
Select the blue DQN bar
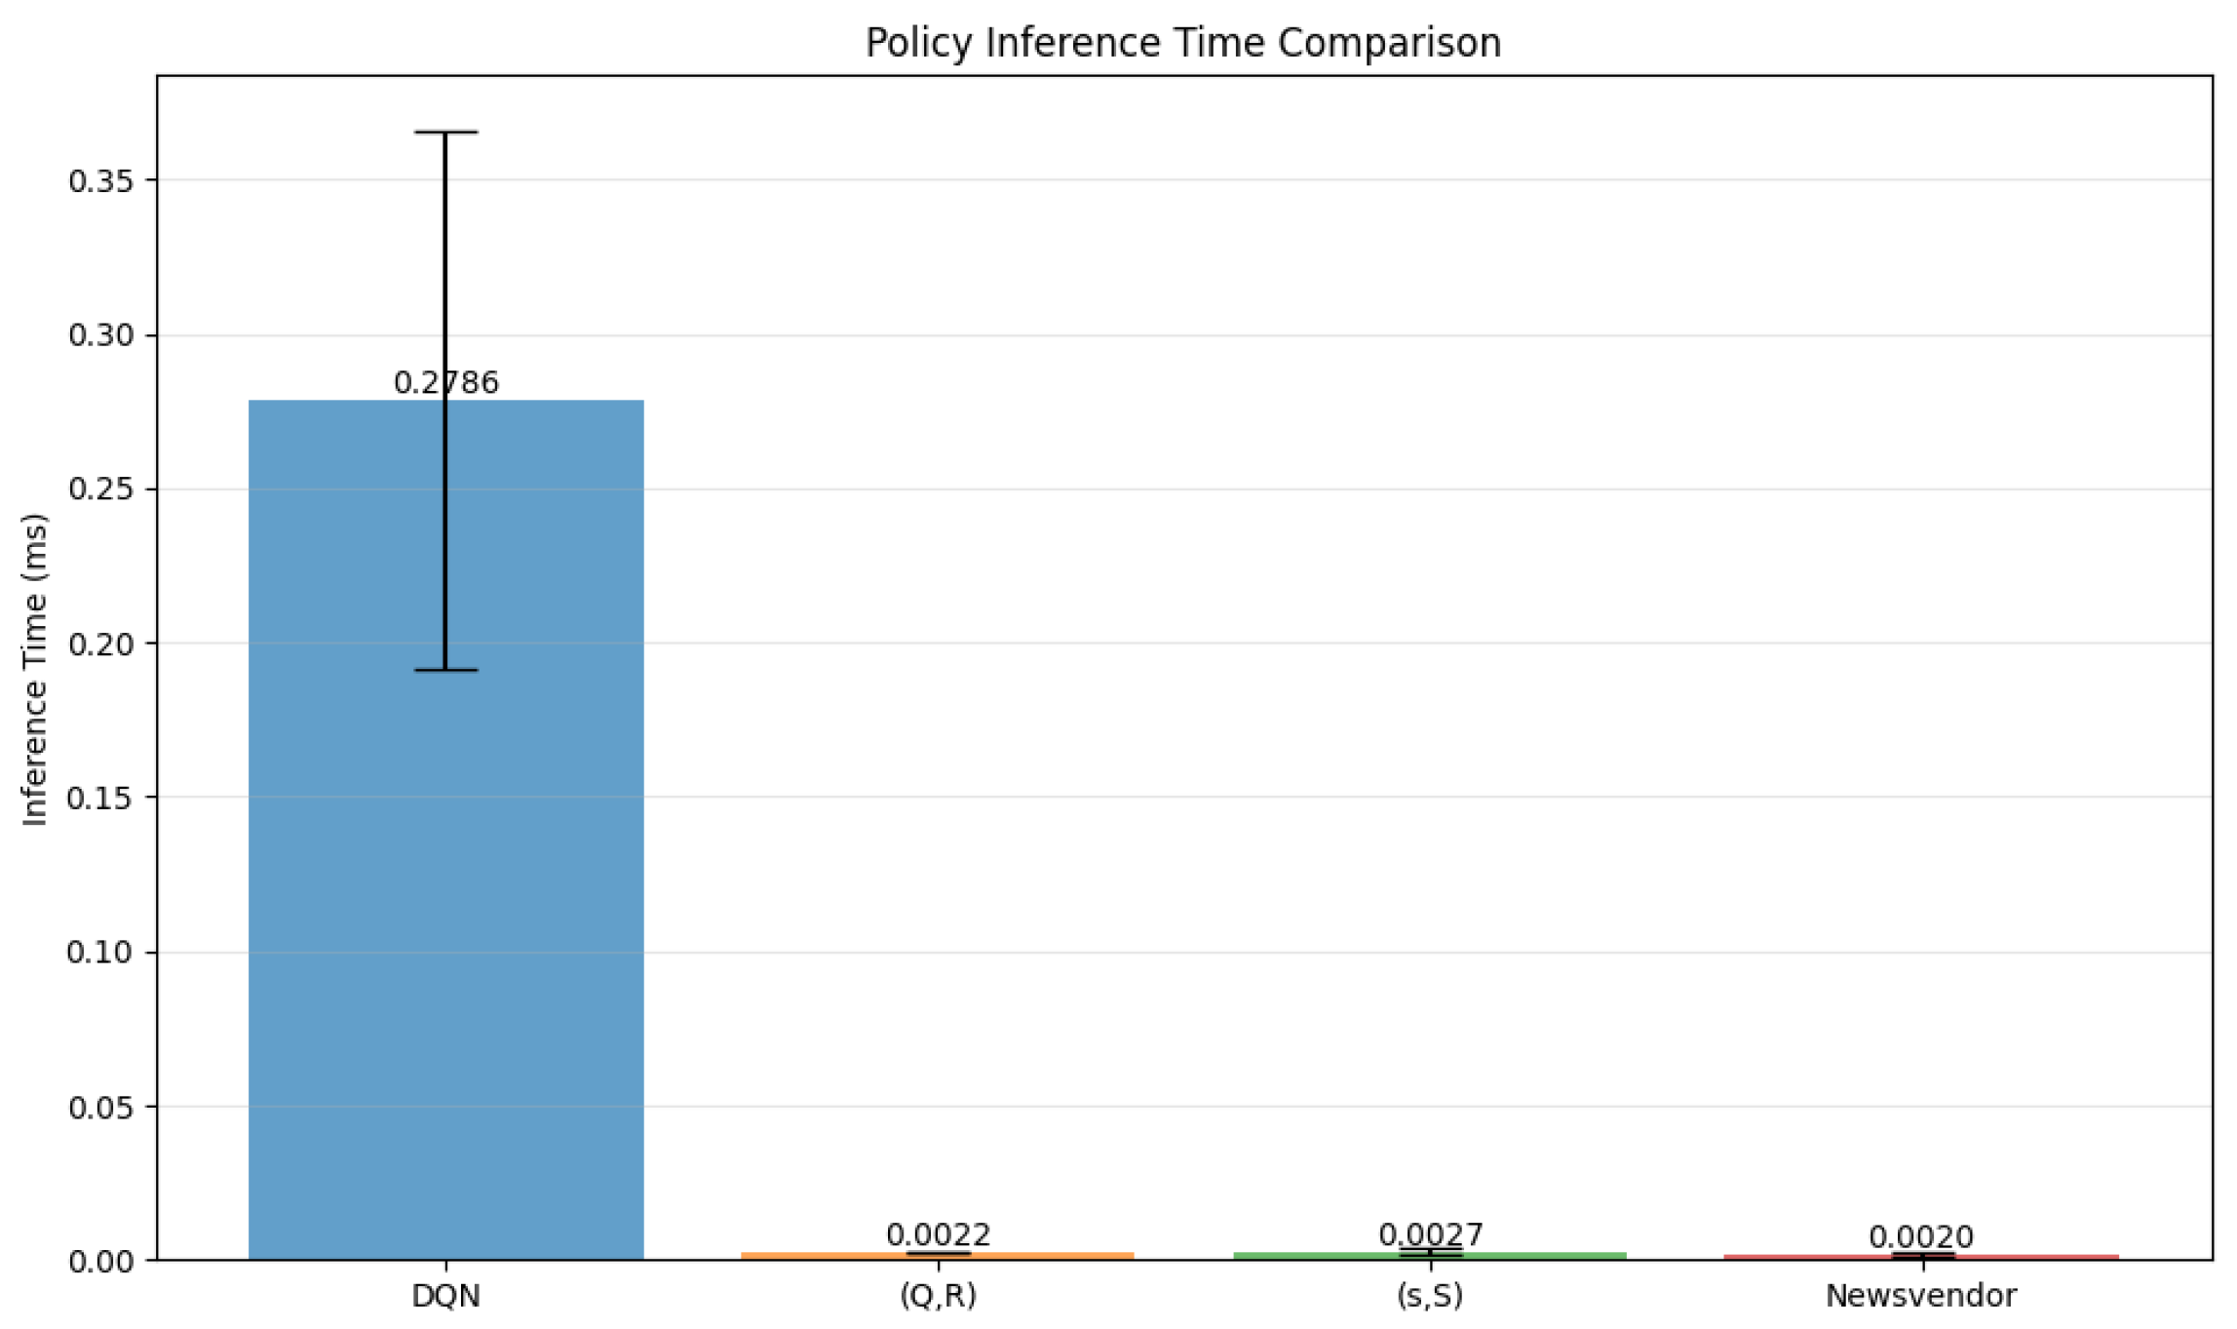446,830
